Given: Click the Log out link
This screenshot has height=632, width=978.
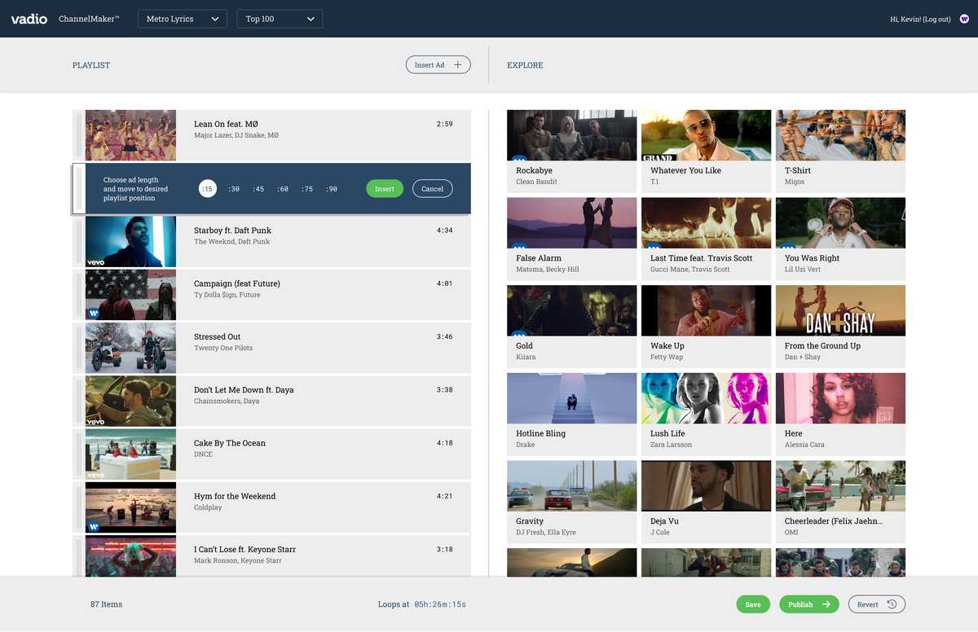Looking at the screenshot, I should pyautogui.click(x=936, y=19).
